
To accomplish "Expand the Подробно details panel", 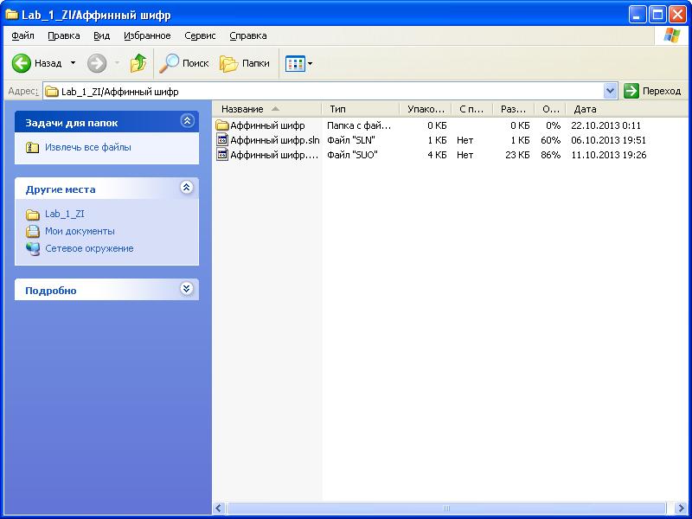I will pyautogui.click(x=187, y=289).
